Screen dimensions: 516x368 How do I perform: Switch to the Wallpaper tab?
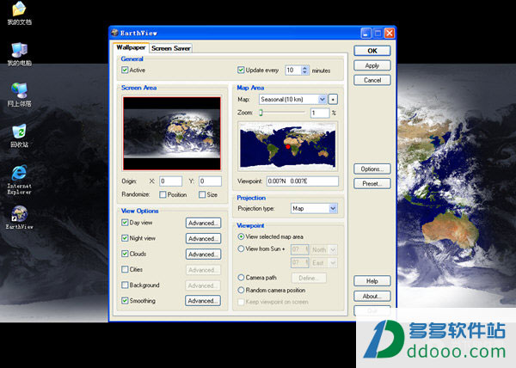click(x=131, y=47)
